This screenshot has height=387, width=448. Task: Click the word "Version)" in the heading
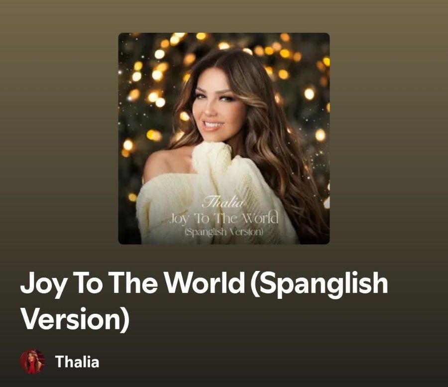pos(76,319)
